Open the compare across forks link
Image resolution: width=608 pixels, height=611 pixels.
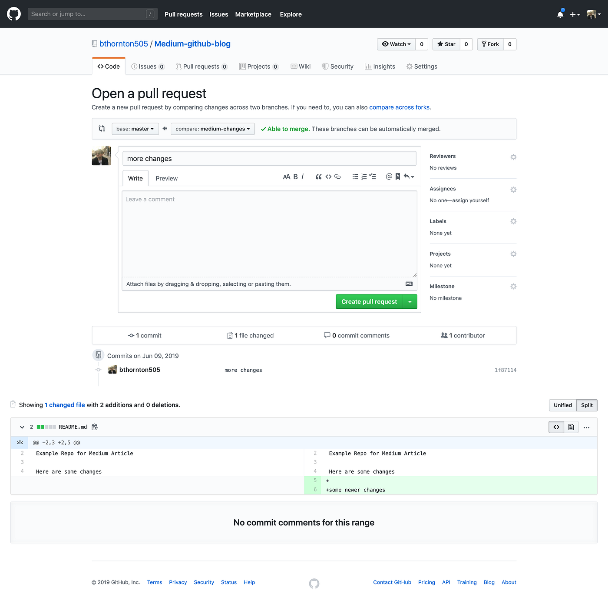pyautogui.click(x=399, y=107)
